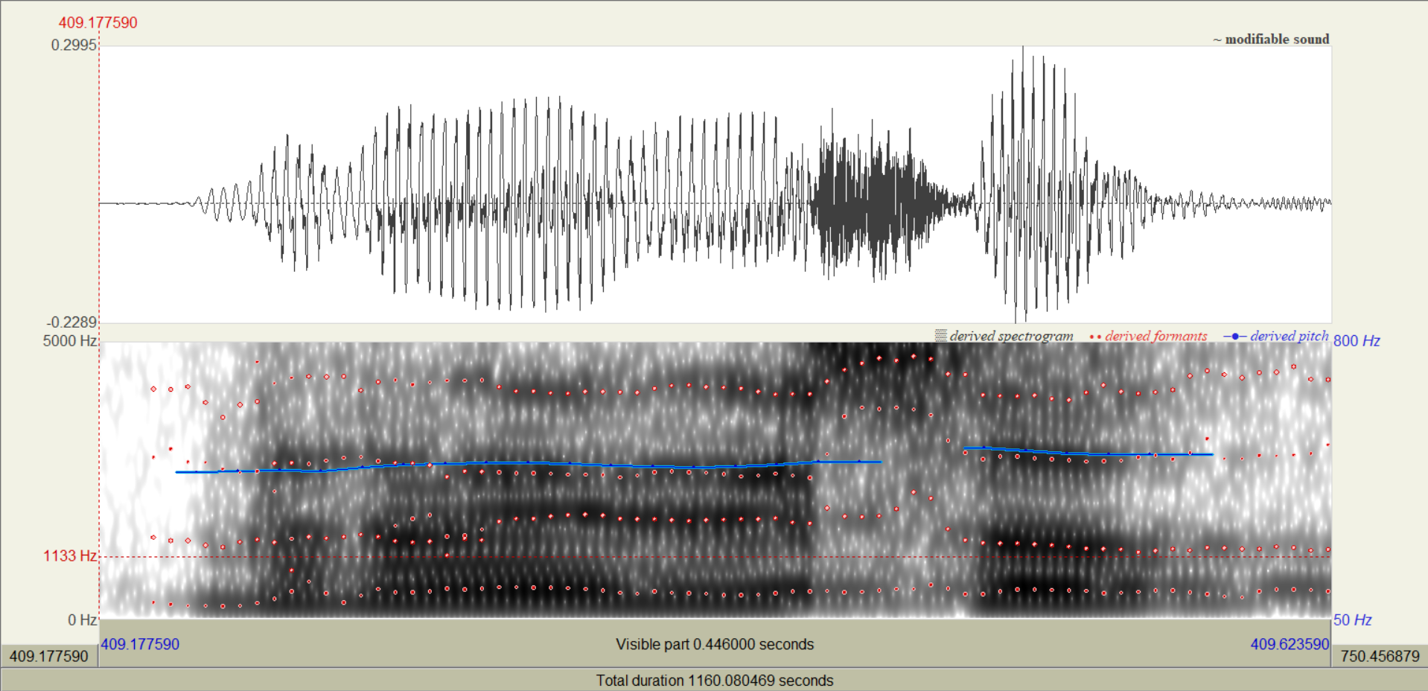
Task: Click the 750.456879 segment at bottom right
Action: (1380, 656)
